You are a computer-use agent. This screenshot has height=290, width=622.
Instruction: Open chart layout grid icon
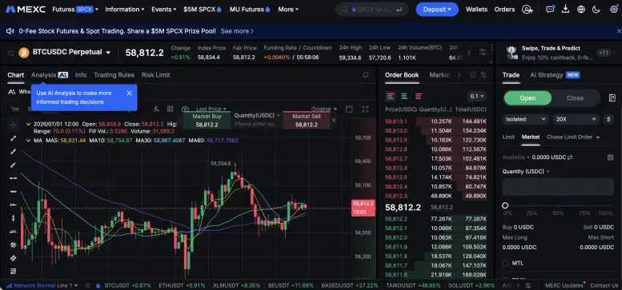(x=171, y=109)
